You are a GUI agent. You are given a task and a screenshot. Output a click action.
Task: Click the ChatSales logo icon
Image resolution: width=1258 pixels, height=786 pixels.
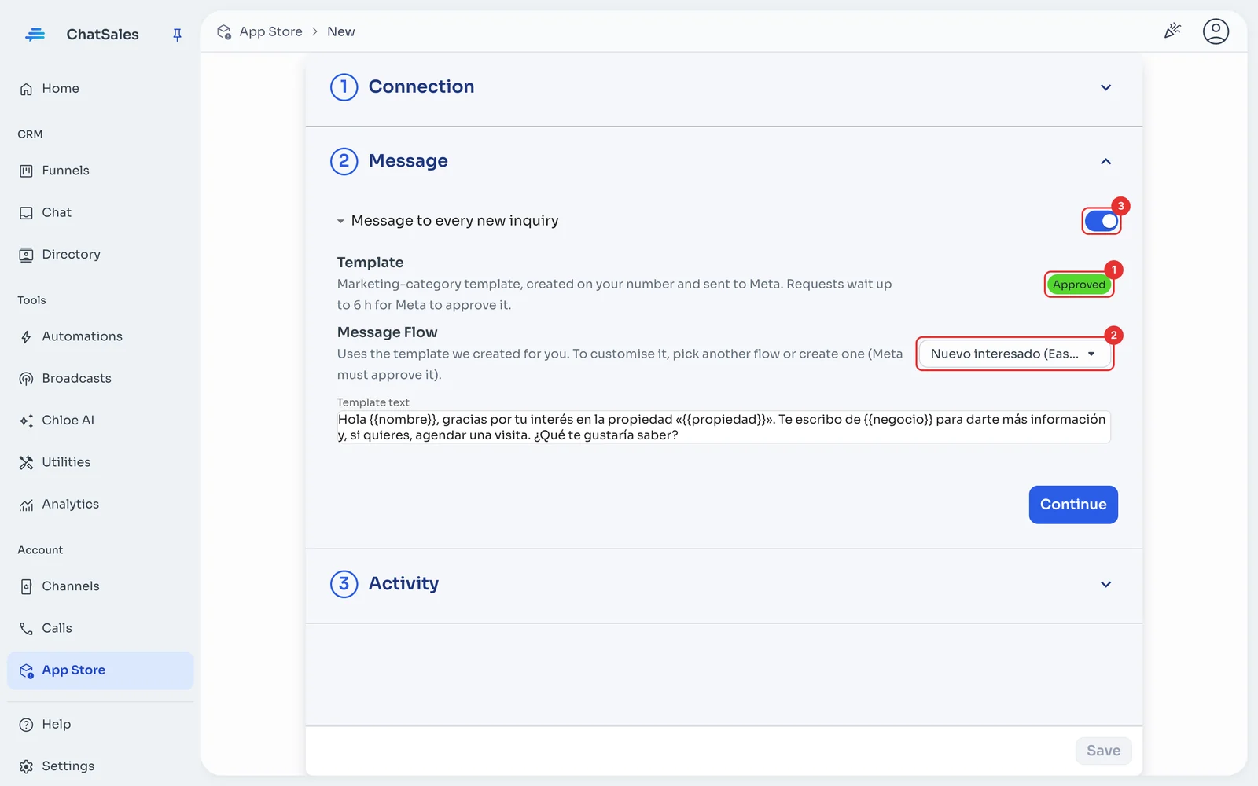35,34
